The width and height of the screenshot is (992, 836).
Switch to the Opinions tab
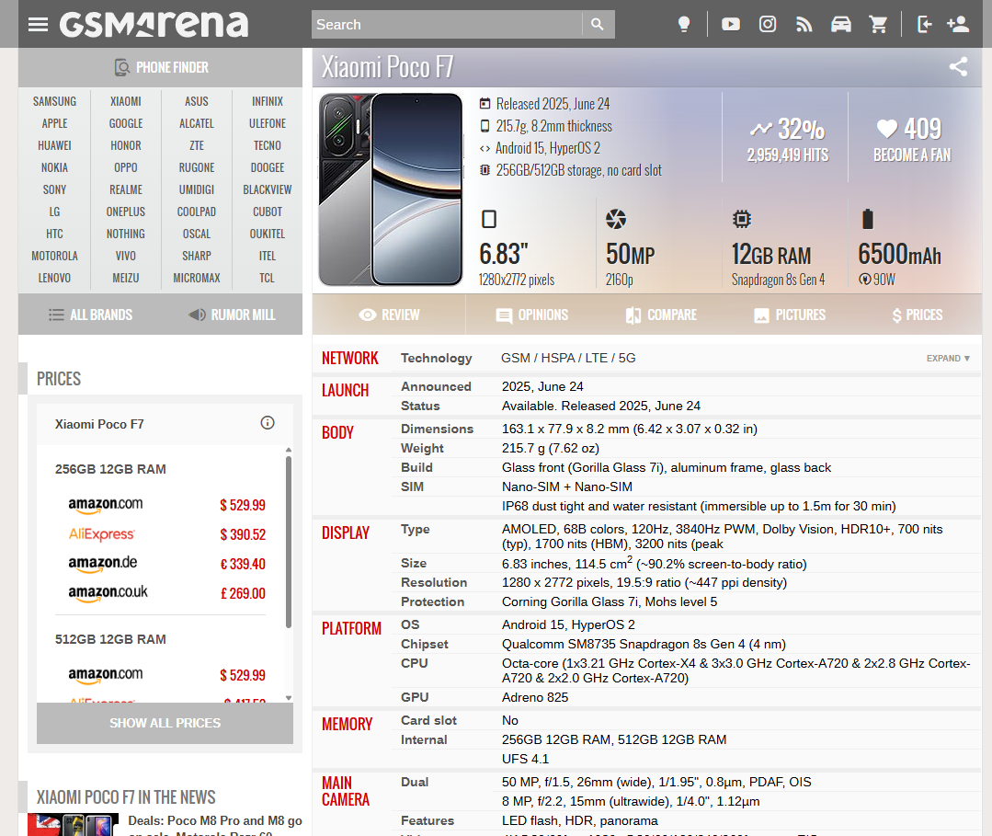(530, 315)
